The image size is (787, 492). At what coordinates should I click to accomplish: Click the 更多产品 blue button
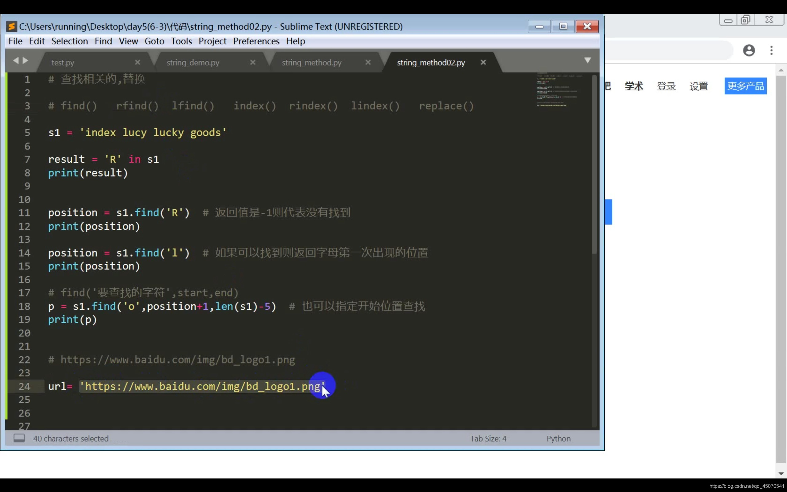pyautogui.click(x=745, y=86)
